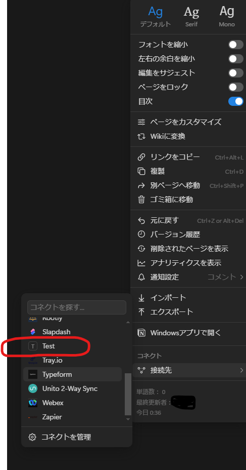Click the コネクトを管理 gear icon
Screen dimensions: 246x470
[32, 437]
